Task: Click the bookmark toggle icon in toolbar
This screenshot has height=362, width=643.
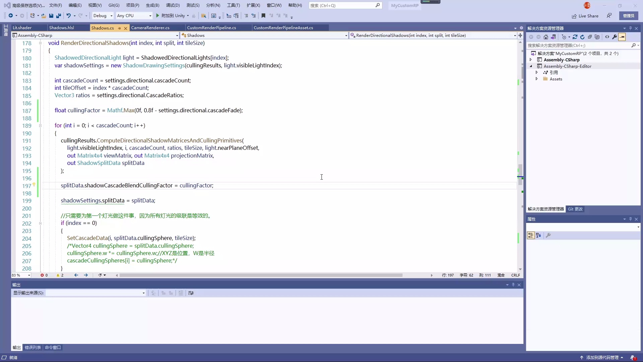Action: coord(263,16)
